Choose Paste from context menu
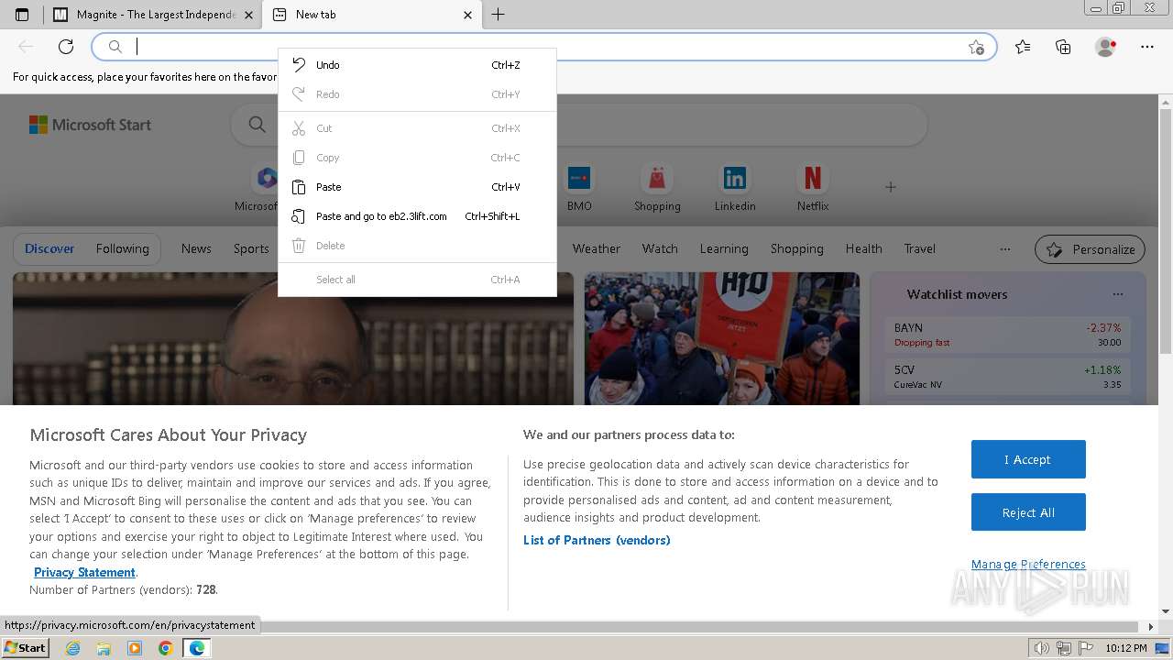This screenshot has height=660, width=1173. [x=417, y=187]
